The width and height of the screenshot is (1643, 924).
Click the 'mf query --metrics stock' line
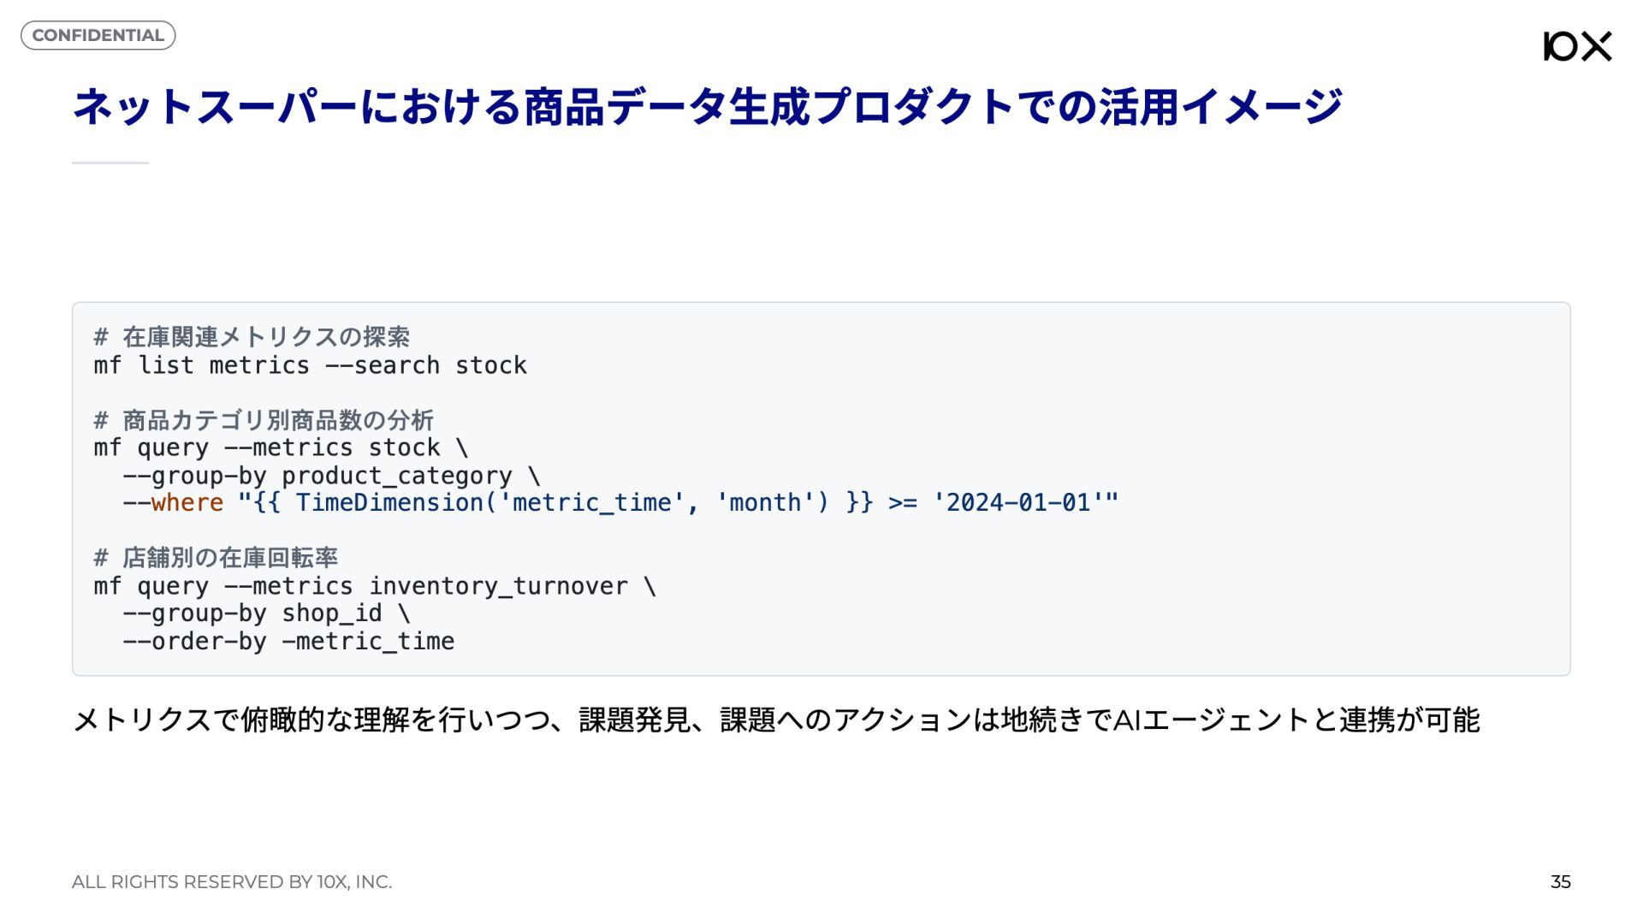[281, 447]
